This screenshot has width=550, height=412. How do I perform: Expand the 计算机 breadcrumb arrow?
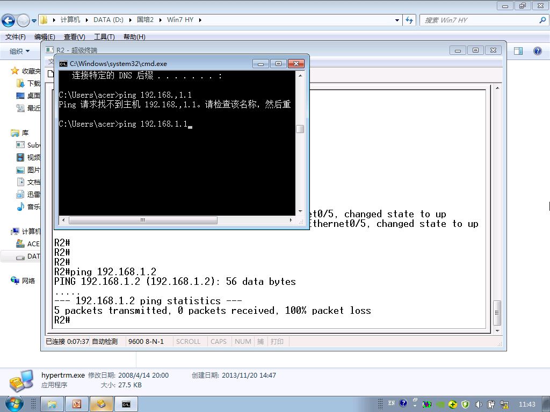(86, 20)
